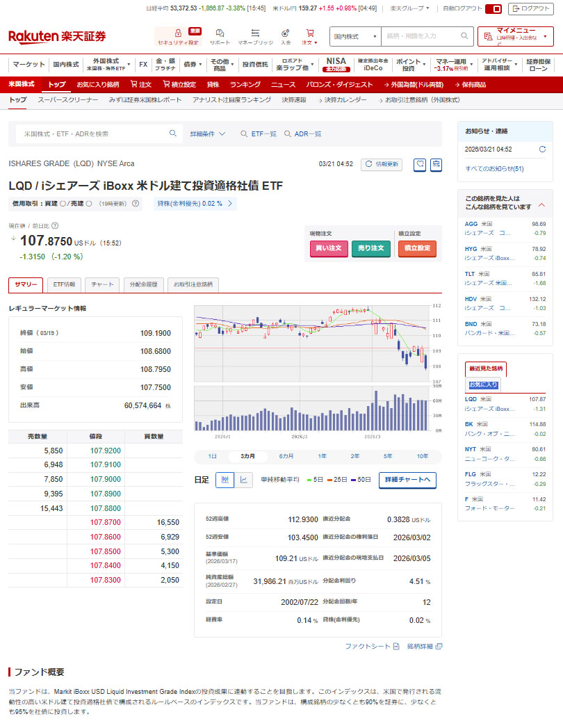The width and height of the screenshot is (563, 721).
Task: Expand the advanced search conditions dropdown
Action: click(208, 133)
